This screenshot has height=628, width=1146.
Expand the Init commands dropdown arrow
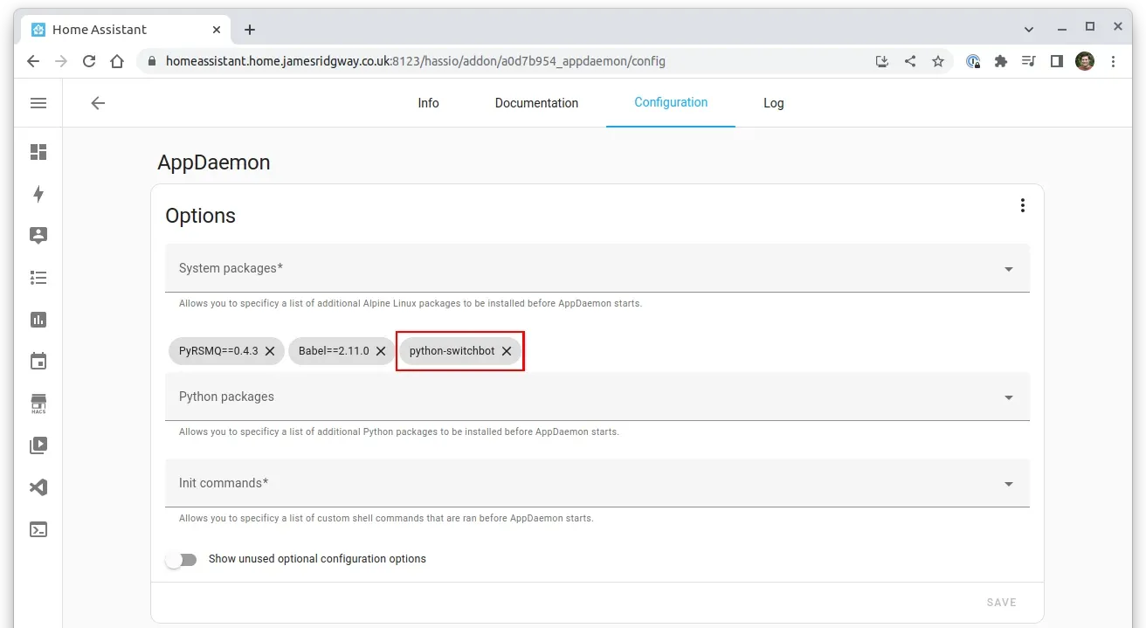[1009, 484]
